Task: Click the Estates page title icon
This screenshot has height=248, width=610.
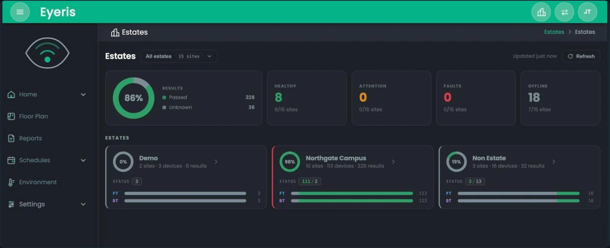Action: tap(115, 32)
